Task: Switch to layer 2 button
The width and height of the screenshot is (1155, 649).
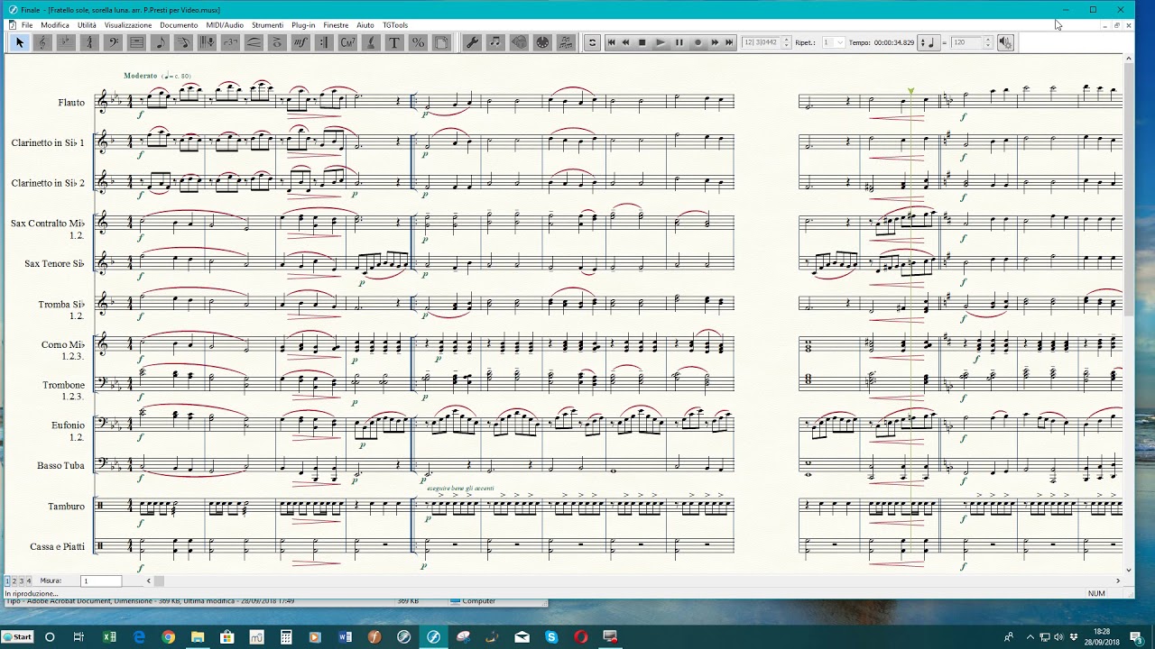Action: tap(14, 581)
